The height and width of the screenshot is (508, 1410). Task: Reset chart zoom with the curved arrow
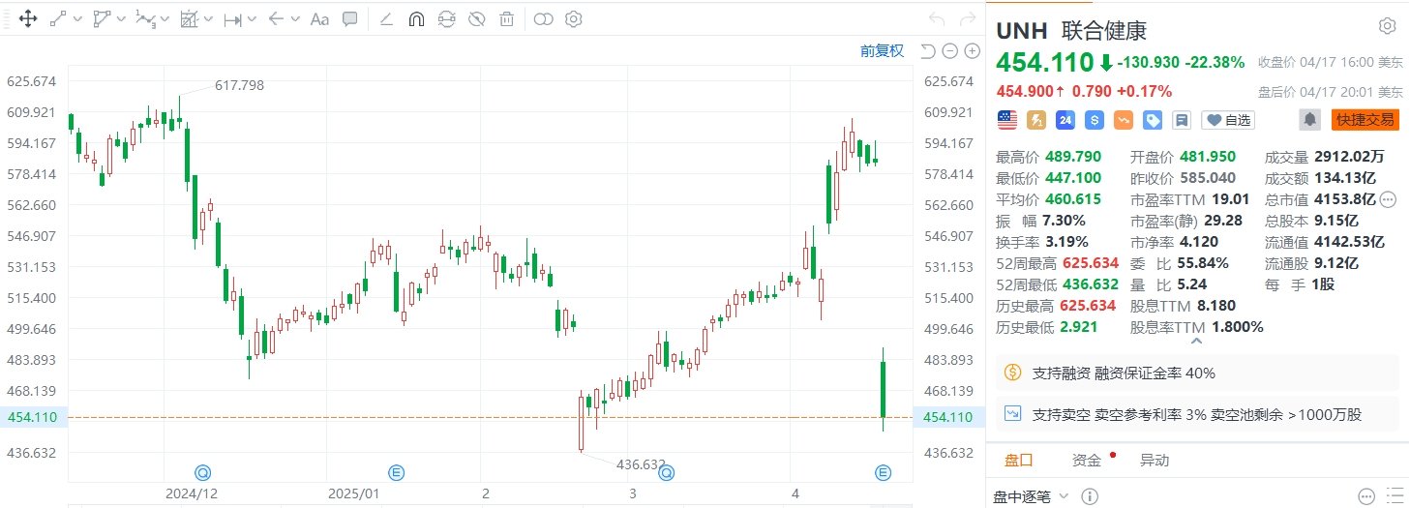tap(928, 51)
